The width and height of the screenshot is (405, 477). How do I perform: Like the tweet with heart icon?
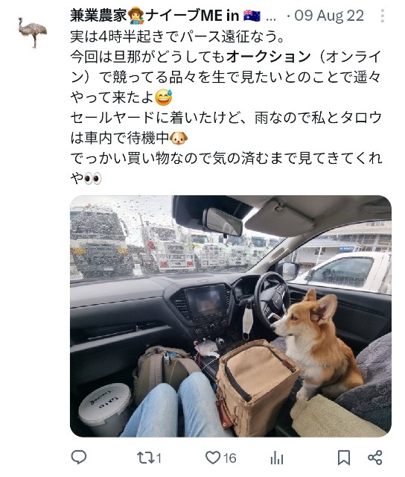point(213,458)
